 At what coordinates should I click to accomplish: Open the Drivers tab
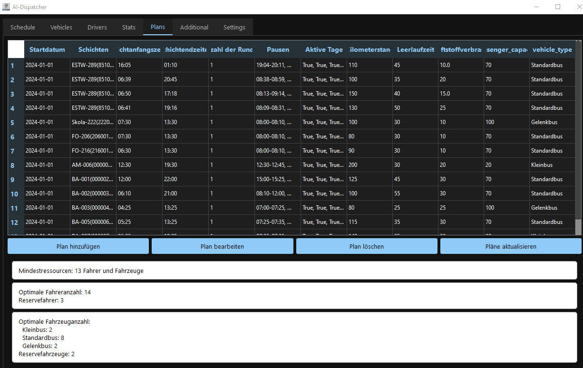click(97, 27)
